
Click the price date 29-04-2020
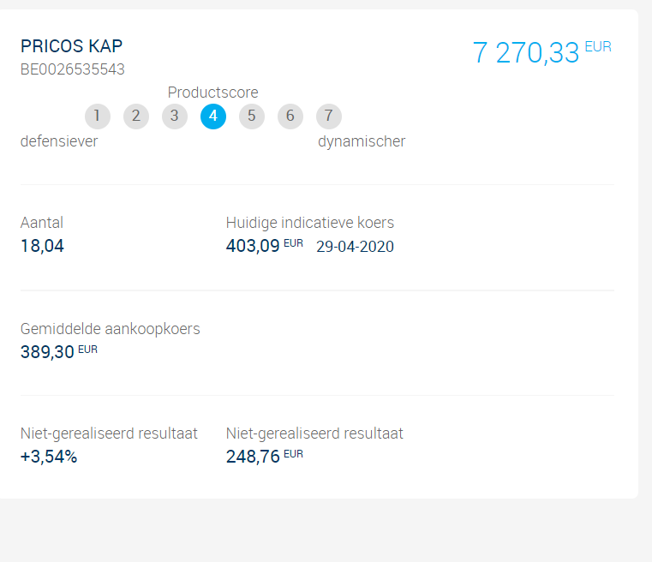pyautogui.click(x=355, y=248)
